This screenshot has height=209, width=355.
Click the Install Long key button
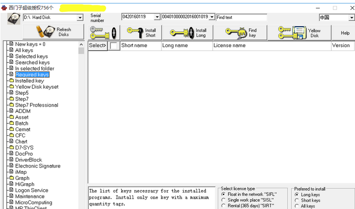click(x=188, y=33)
